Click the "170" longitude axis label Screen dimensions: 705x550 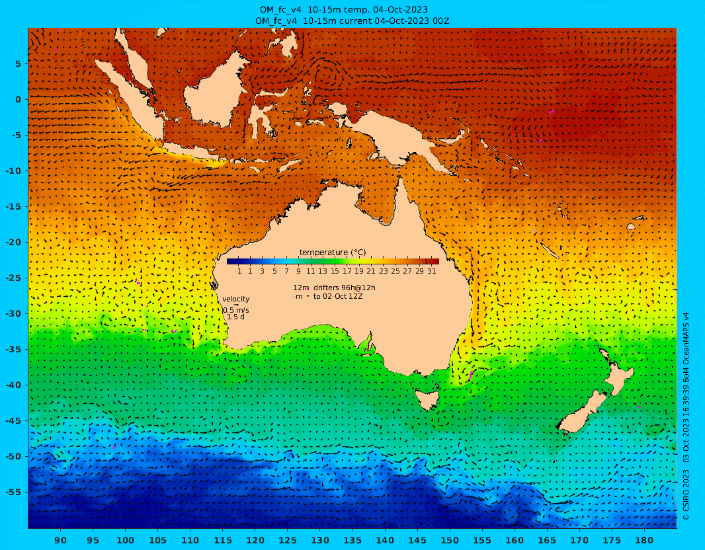[x=579, y=540]
